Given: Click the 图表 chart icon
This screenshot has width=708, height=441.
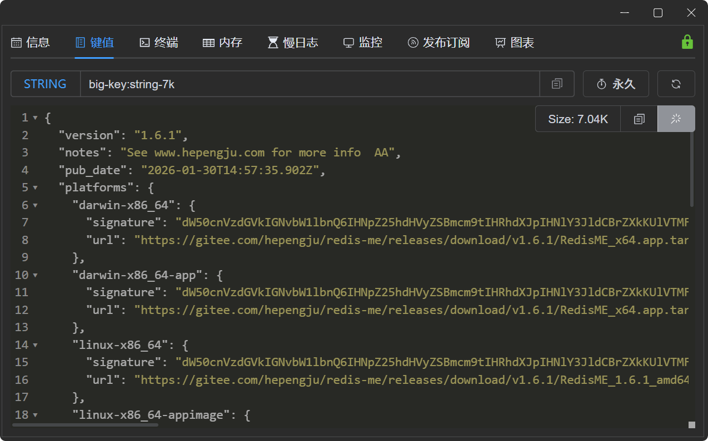Looking at the screenshot, I should click(500, 42).
